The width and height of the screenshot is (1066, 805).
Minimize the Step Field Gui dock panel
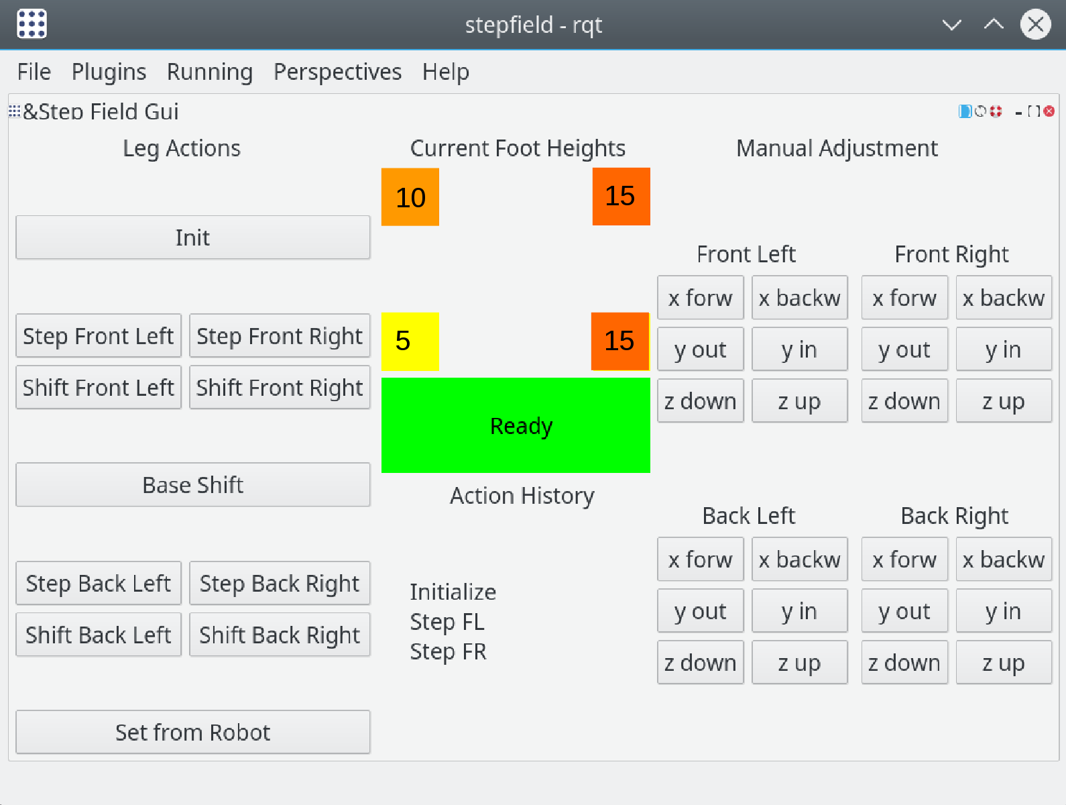click(x=1019, y=112)
